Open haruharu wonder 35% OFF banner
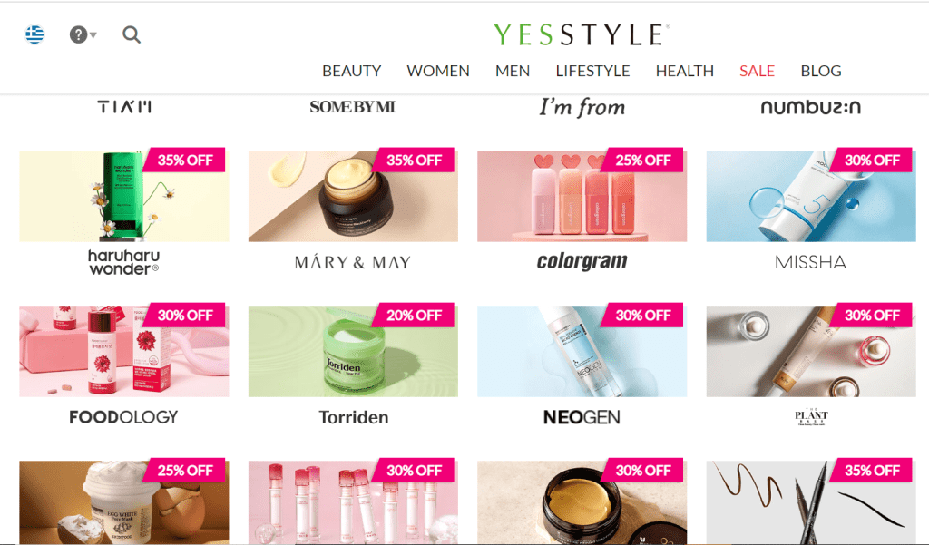This screenshot has height=545, width=929. tap(123, 196)
